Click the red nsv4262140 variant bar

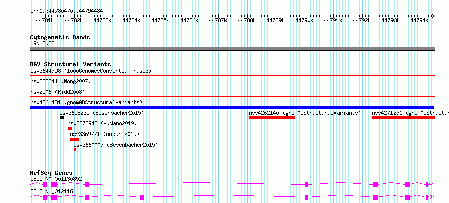point(272,118)
